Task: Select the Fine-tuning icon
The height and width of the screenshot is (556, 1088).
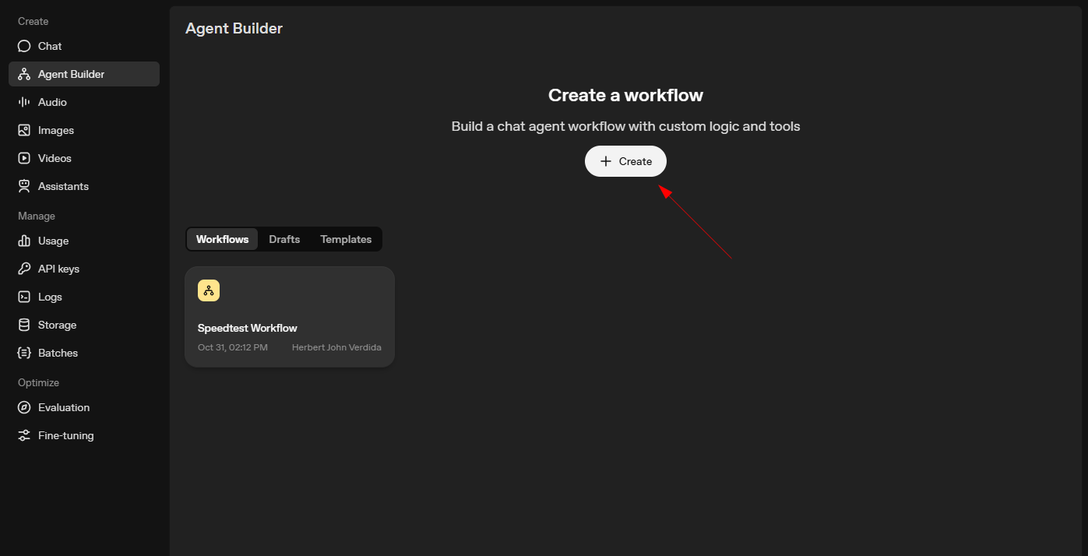Action: [23, 435]
